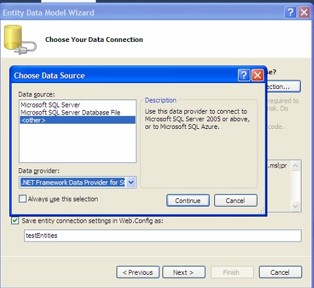The width and height of the screenshot is (314, 288).
Task: Open the Data provider dropdown arrow
Action: pos(131,182)
